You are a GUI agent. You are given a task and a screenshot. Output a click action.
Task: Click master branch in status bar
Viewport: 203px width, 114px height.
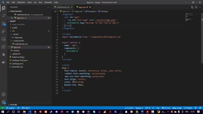click(x=10, y=108)
